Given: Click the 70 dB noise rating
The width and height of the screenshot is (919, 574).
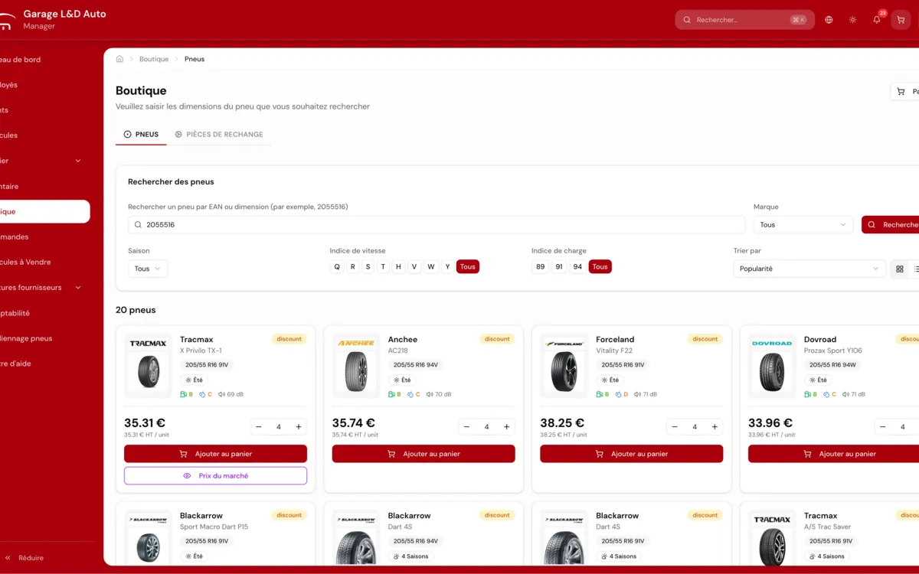Looking at the screenshot, I should click(x=439, y=395).
